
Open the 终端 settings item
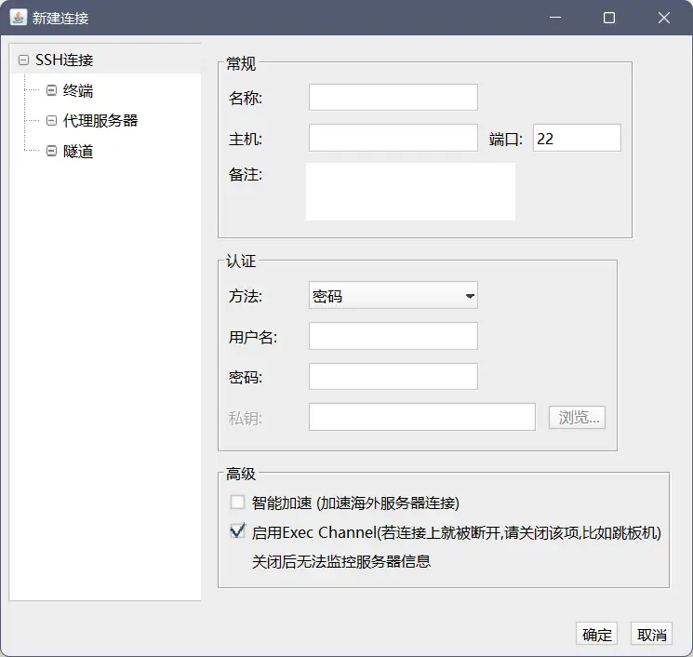78,90
